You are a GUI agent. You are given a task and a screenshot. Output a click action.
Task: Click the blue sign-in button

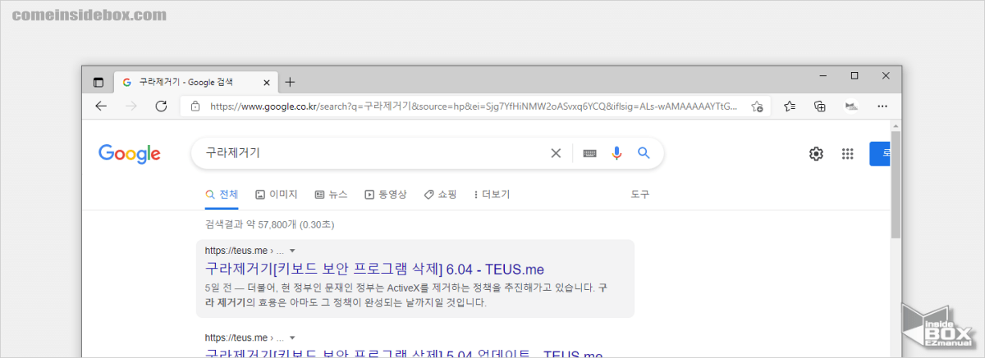(879, 153)
